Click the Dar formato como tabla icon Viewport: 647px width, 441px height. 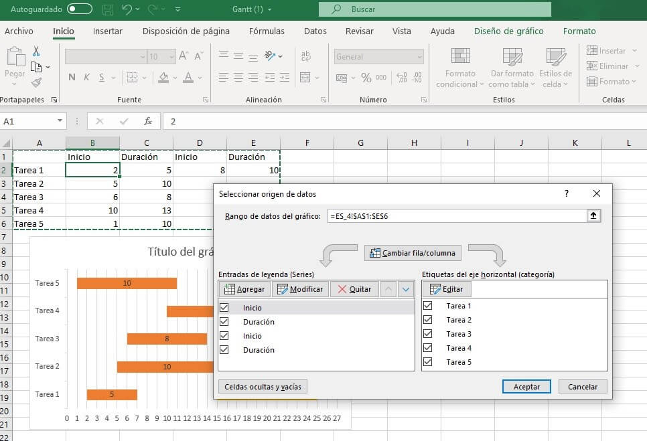pos(512,56)
